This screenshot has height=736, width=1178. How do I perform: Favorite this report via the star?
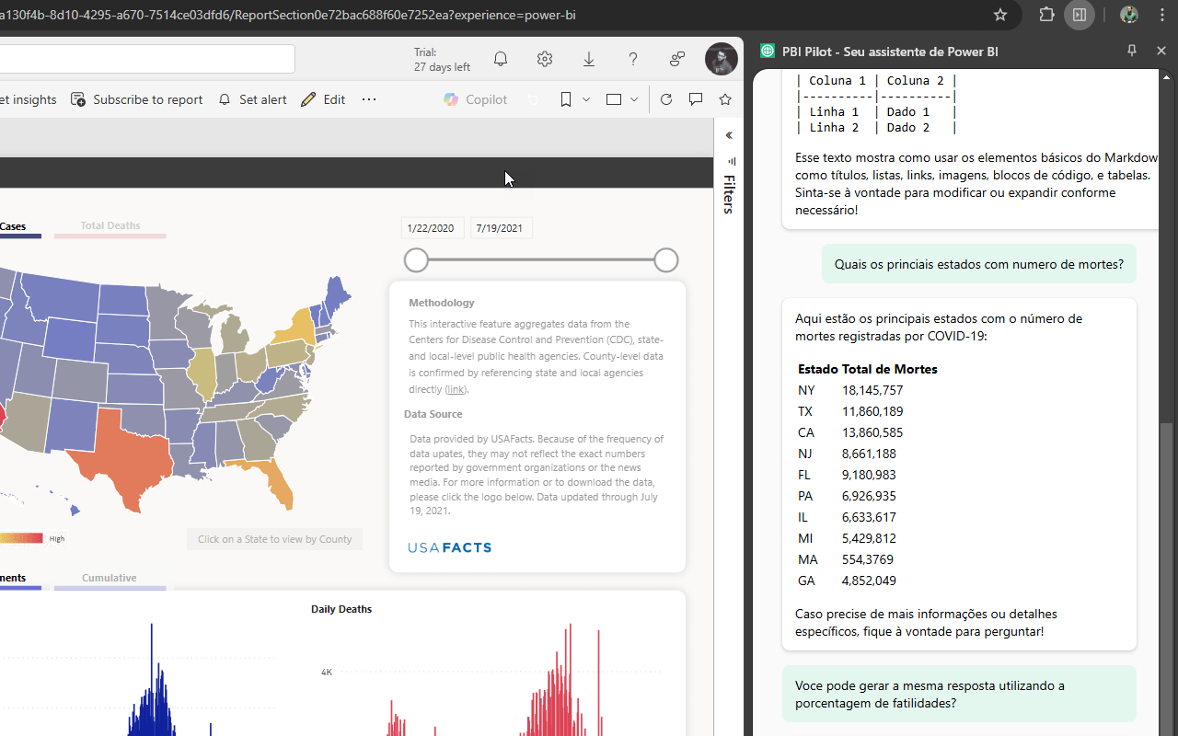[x=725, y=99]
